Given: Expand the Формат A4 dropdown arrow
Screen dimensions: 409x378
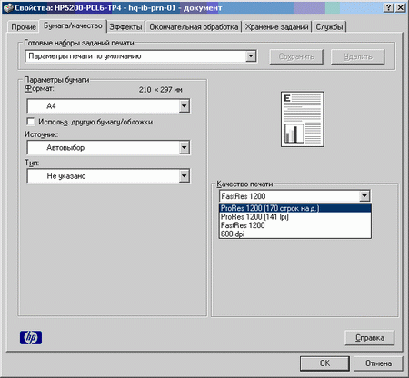Looking at the screenshot, I should (184, 106).
